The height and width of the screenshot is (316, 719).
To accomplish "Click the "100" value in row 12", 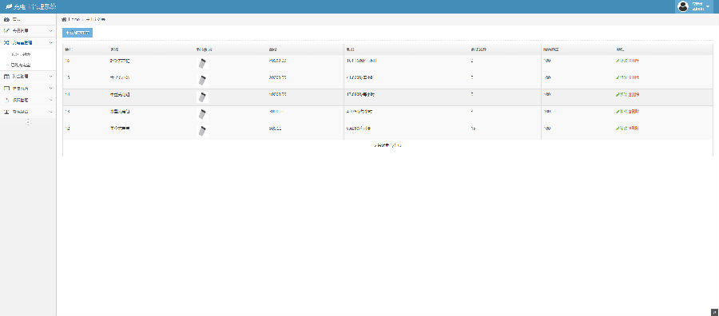I will pos(547,128).
